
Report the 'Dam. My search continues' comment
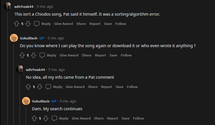[x=112, y=118]
